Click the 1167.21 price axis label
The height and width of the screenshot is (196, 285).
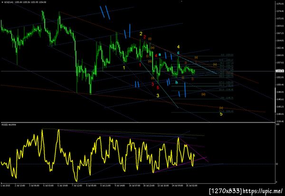(280, 33)
